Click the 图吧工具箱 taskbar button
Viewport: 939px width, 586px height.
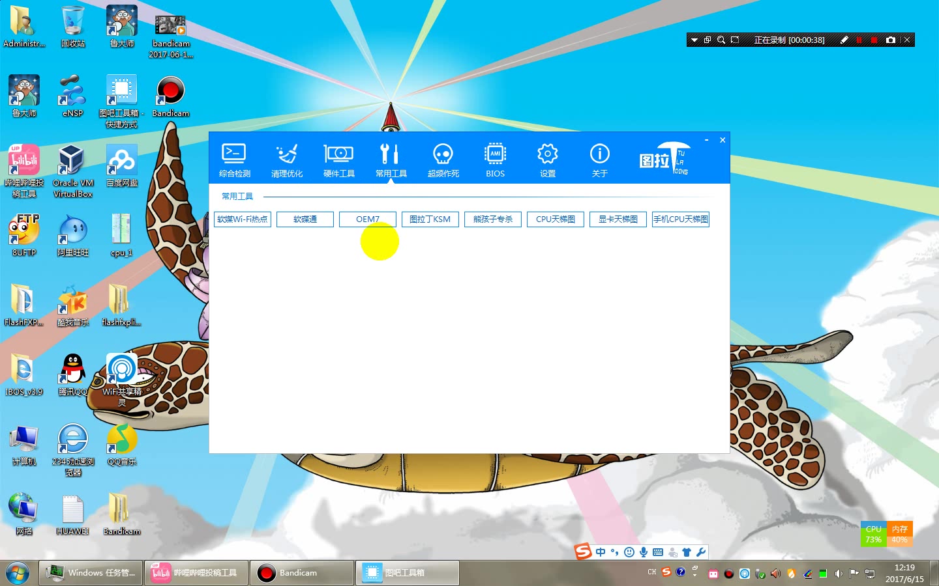[x=408, y=573]
